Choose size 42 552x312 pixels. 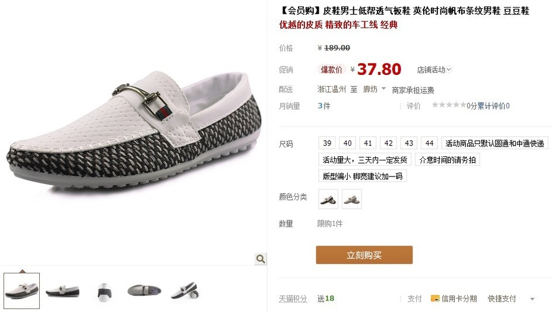click(x=388, y=143)
